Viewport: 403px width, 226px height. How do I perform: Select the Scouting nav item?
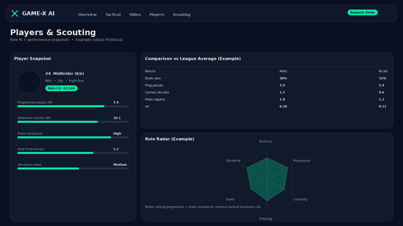pyautogui.click(x=182, y=15)
